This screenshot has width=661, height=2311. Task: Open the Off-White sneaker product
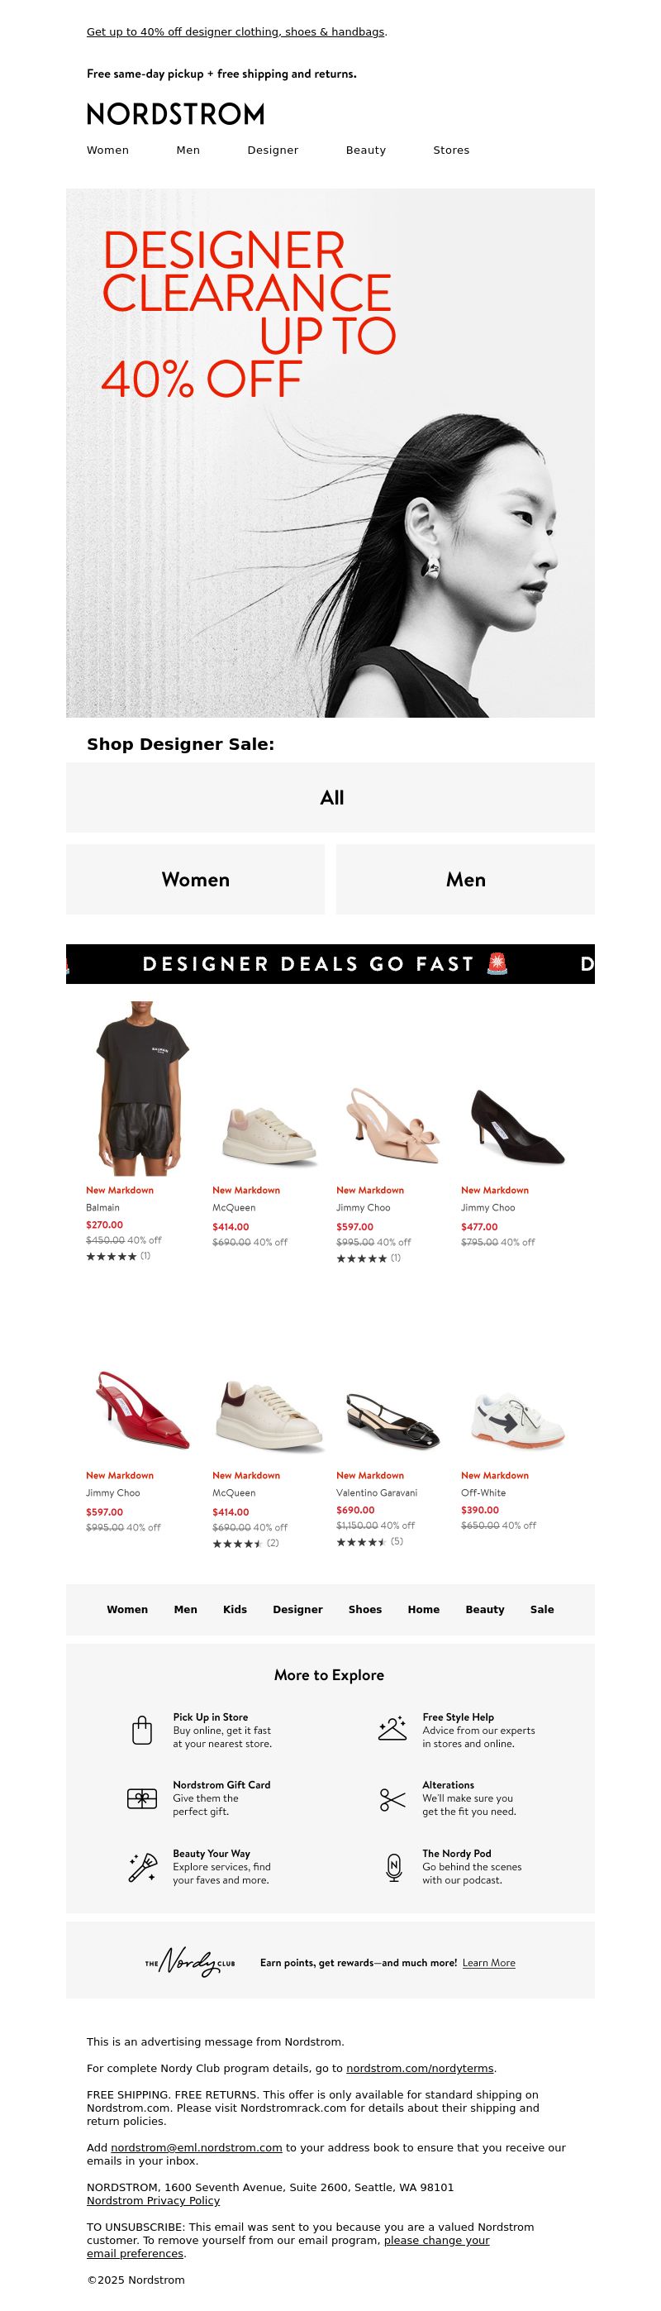pyautogui.click(x=517, y=1421)
